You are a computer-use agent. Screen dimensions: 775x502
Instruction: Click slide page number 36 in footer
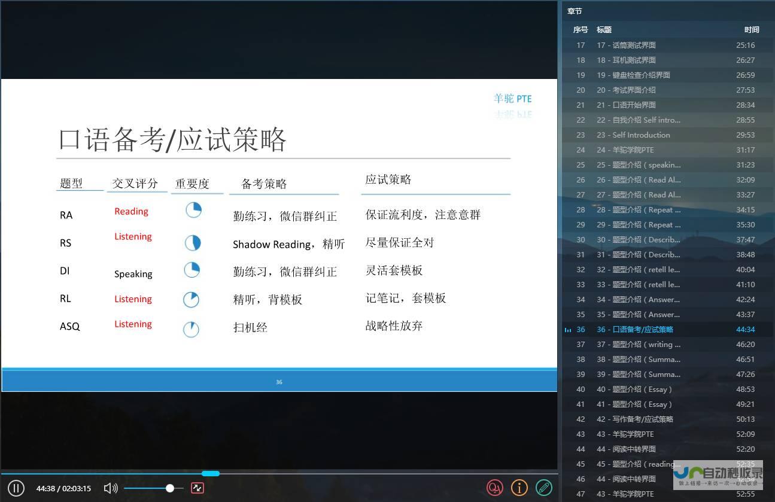pos(279,382)
